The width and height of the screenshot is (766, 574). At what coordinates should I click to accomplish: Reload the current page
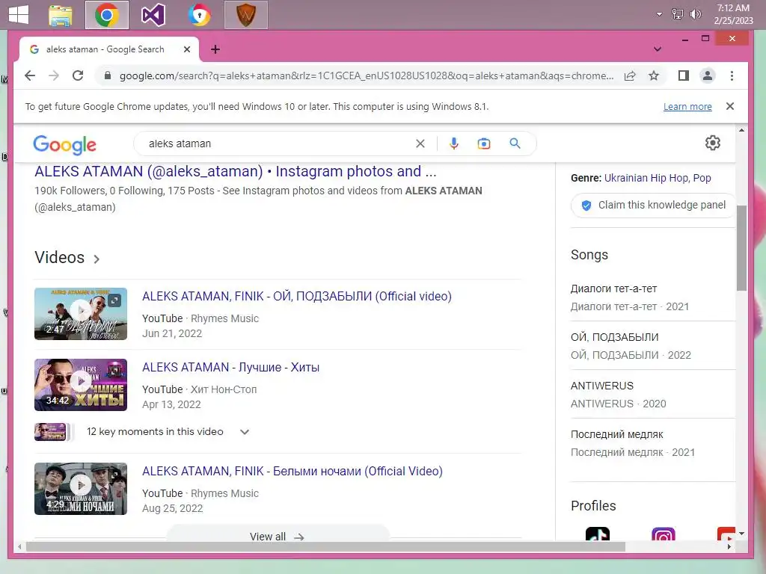pos(78,75)
